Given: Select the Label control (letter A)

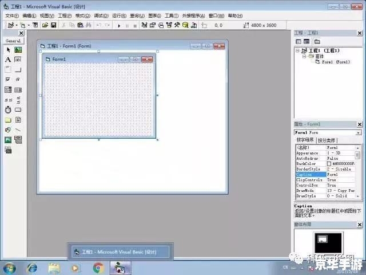Looking at the screenshot, I should (8, 60).
